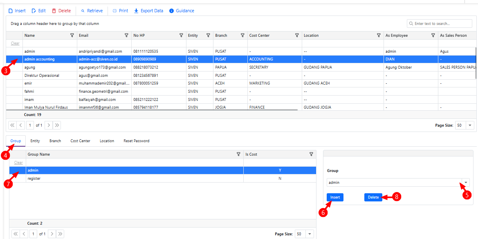
Task: Select the imam user row
Action: point(241,99)
